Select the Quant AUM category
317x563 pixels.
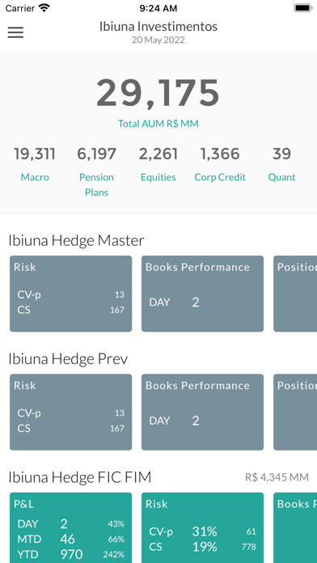coord(281,163)
